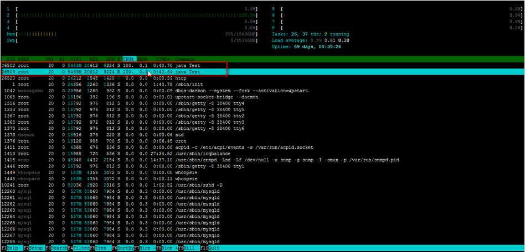Sort by the CPU% column header
Image resolution: width=525 pixels, height=252 pixels.
128,59
